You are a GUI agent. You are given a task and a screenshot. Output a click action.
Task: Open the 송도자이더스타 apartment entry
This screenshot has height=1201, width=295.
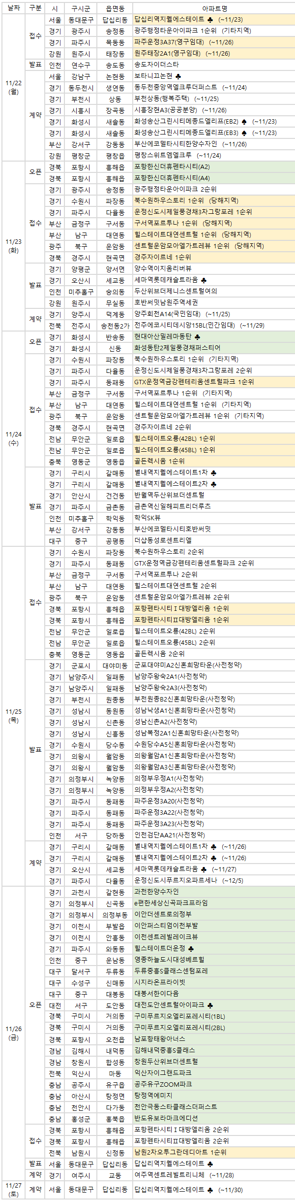tap(156, 65)
